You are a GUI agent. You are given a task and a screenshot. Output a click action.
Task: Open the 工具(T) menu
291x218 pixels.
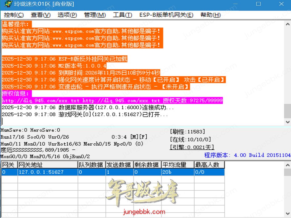122,15
